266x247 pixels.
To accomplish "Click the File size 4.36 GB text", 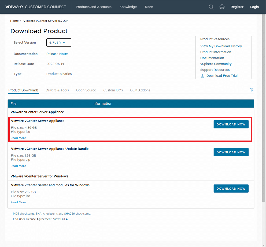I will pos(24,128).
